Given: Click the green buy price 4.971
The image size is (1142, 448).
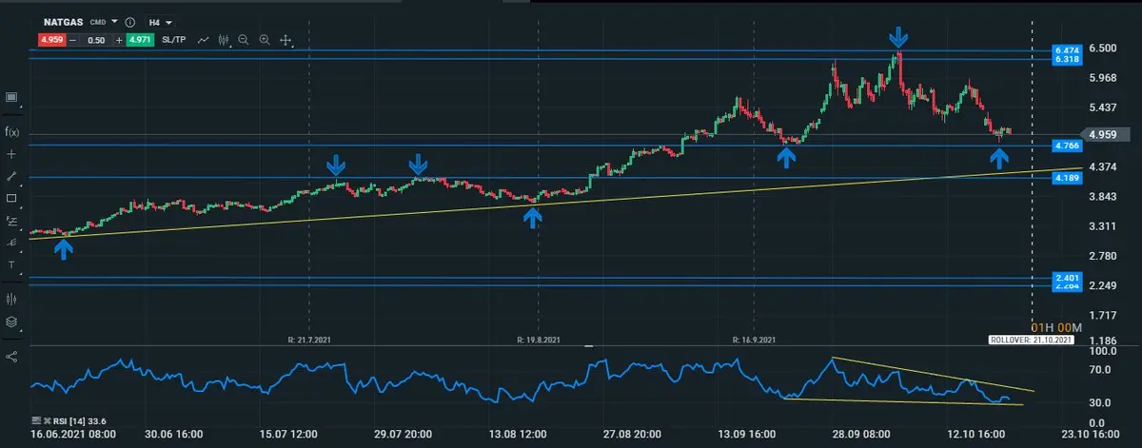Looking at the screenshot, I should coord(139,40).
